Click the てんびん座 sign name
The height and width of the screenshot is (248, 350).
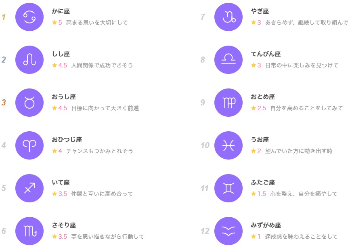[266, 54]
